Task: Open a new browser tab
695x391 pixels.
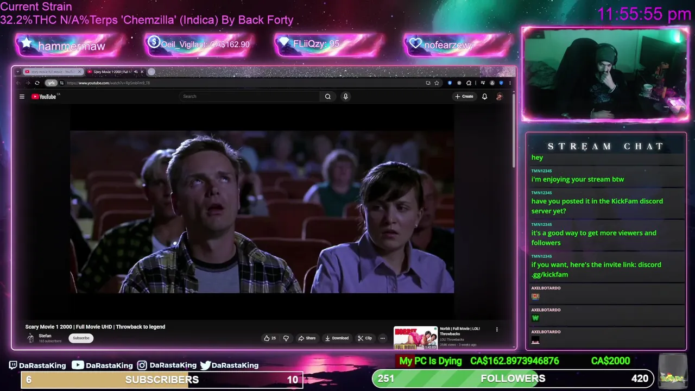Action: coord(151,72)
